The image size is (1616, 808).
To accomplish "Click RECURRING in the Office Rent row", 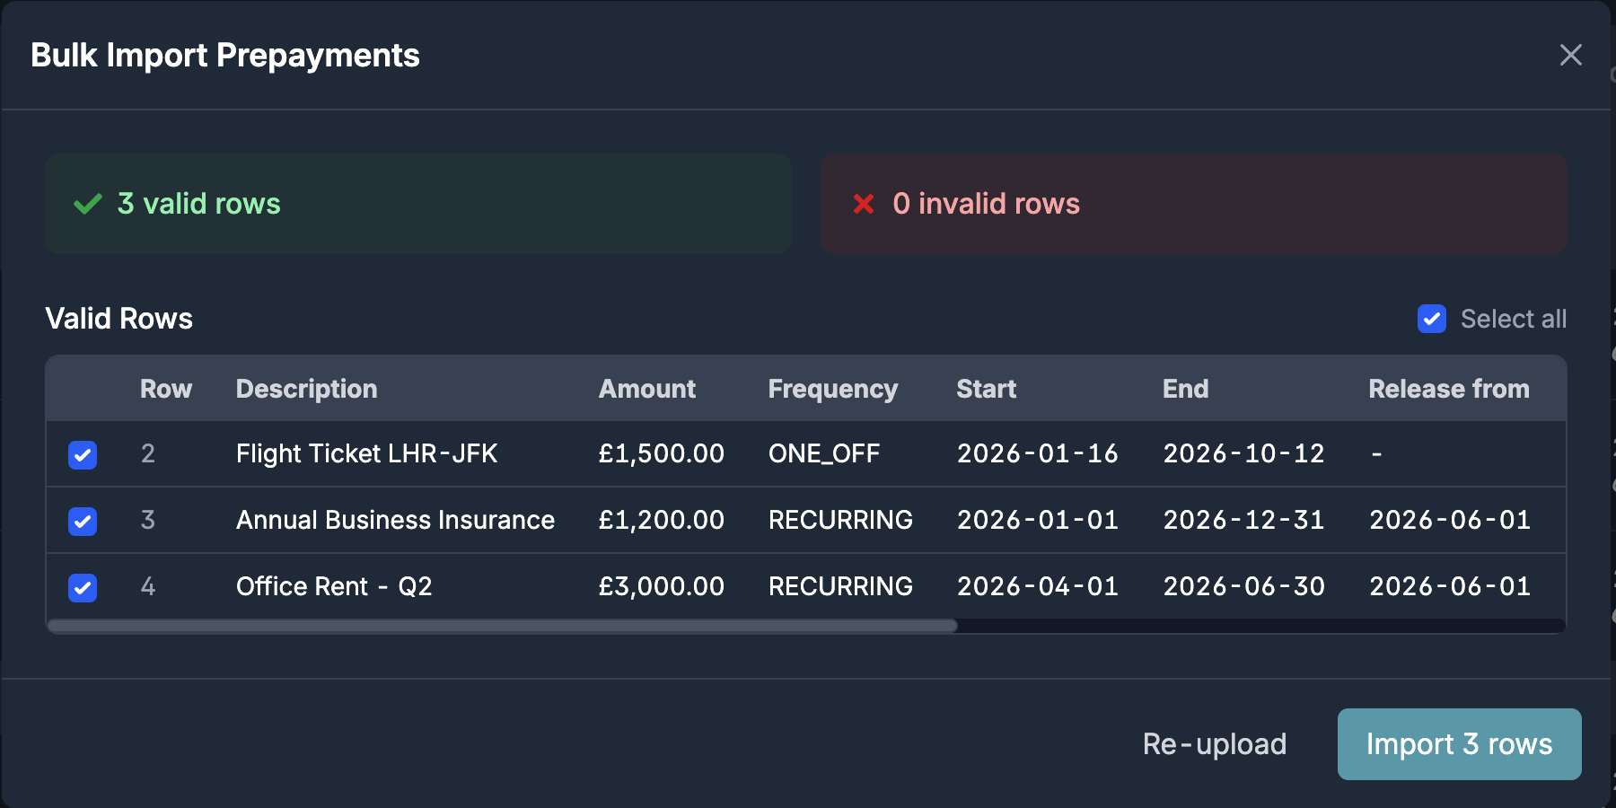I will (840, 586).
